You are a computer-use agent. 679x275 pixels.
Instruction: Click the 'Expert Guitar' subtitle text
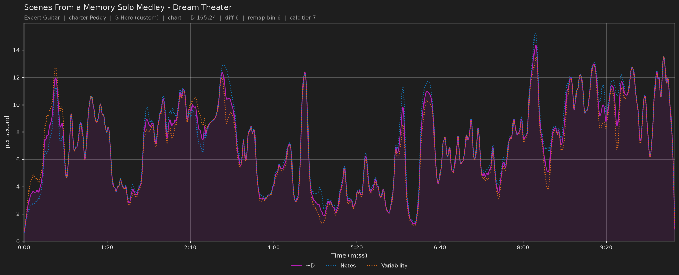(x=42, y=18)
